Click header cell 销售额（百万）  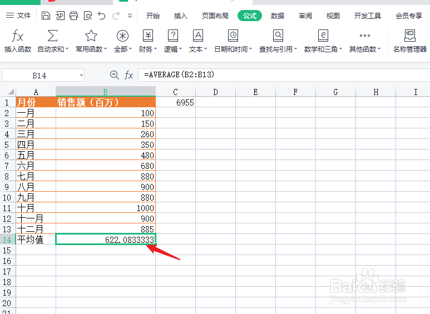[x=106, y=102]
